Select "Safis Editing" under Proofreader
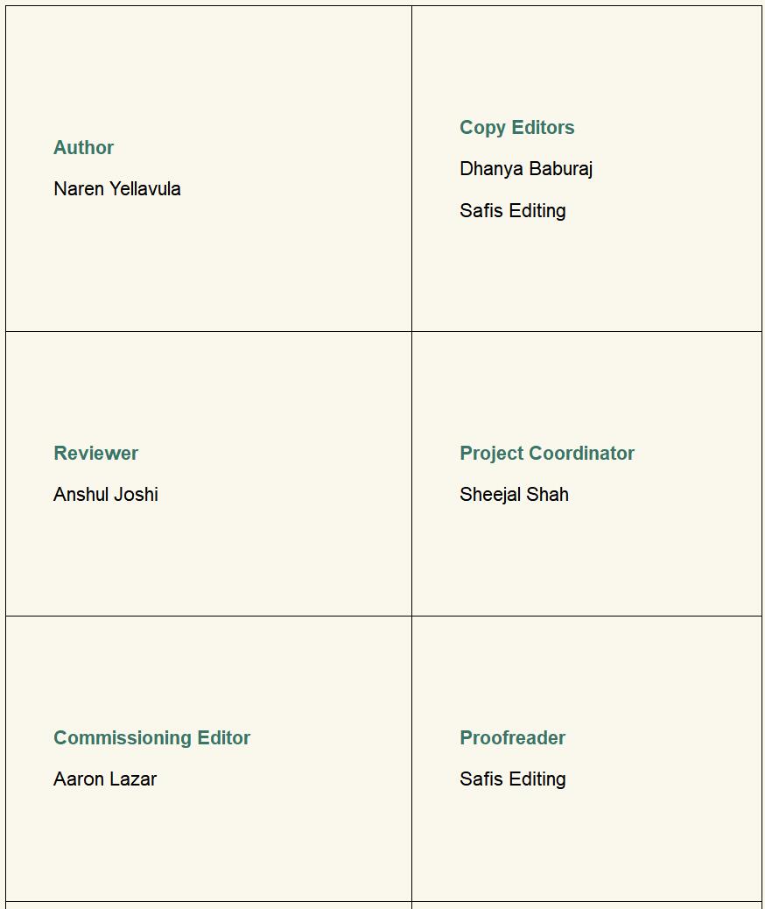765x909 pixels. tap(512, 779)
